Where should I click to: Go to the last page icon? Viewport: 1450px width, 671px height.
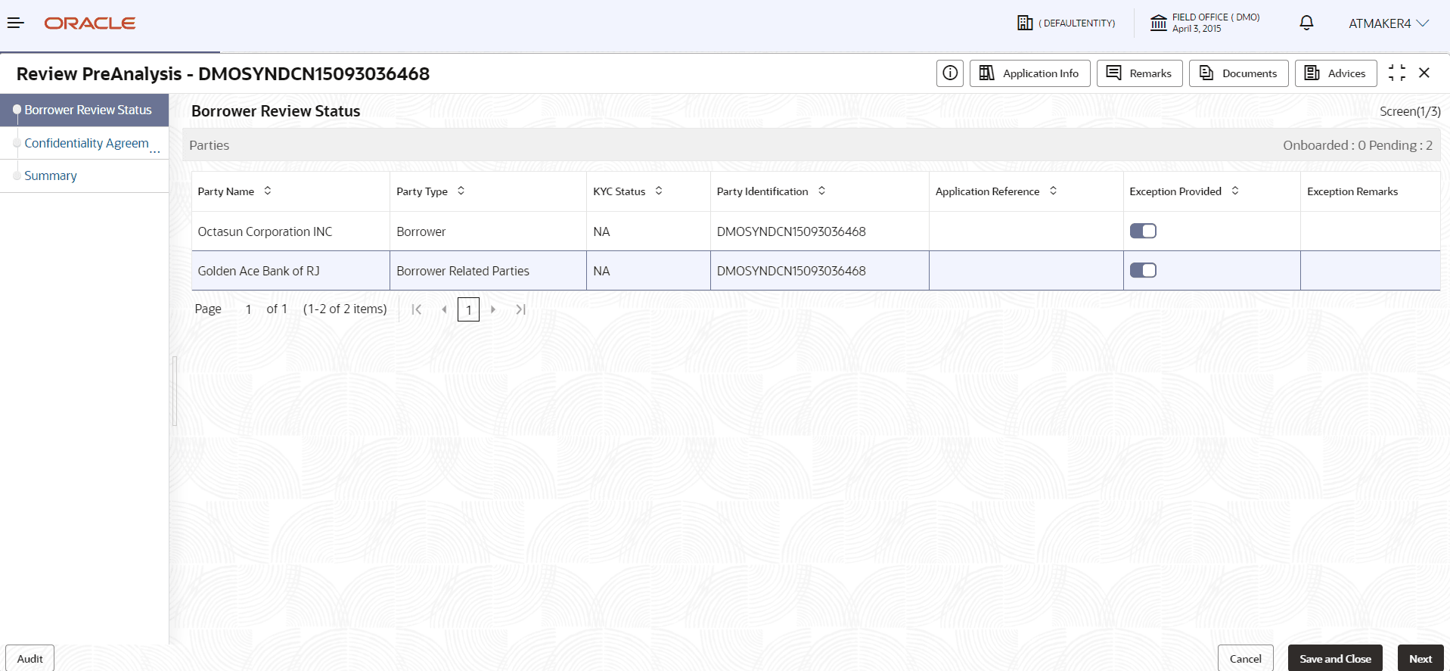click(x=520, y=309)
